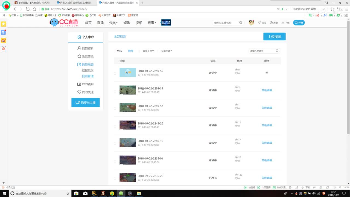Click the 开播 start streaming button

coord(299,23)
